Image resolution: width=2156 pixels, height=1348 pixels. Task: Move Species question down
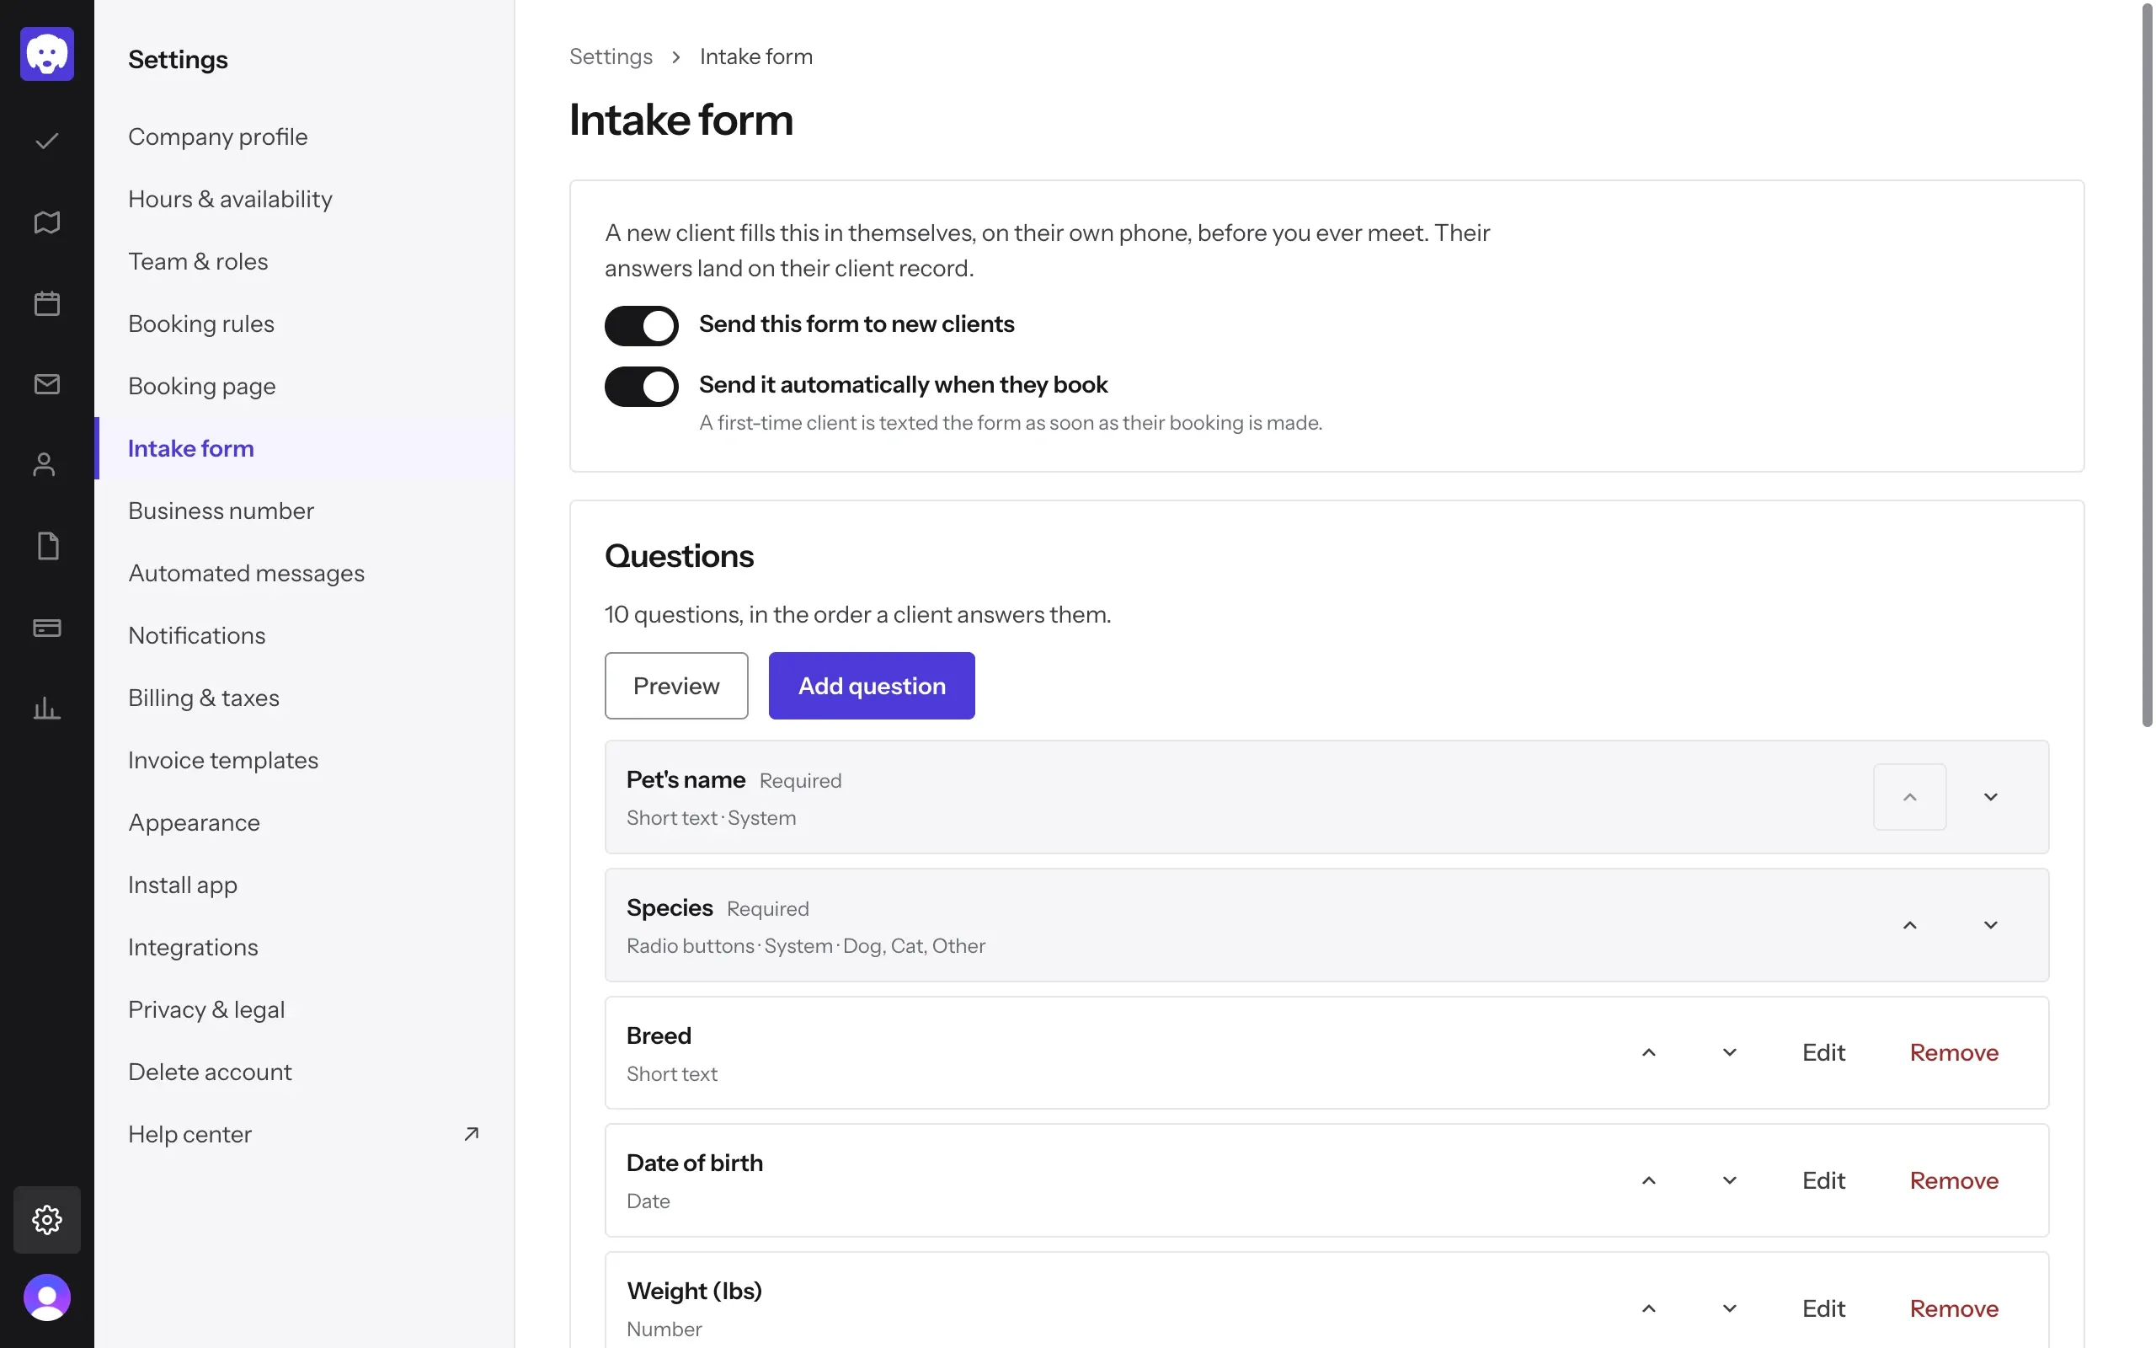pyautogui.click(x=1991, y=925)
